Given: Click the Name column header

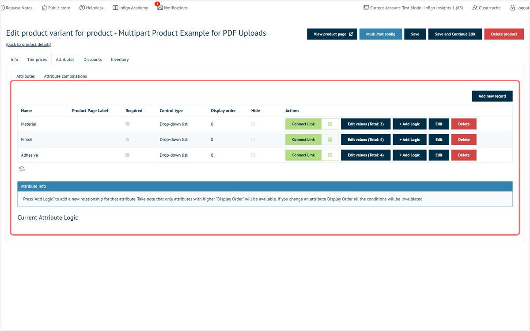Looking at the screenshot, I should [x=26, y=111].
